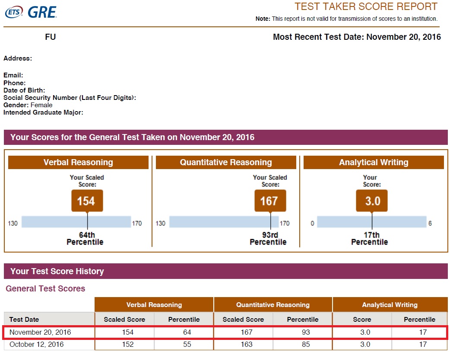
Task: Click Analytical Writing column group in history table
Action: coord(390,304)
